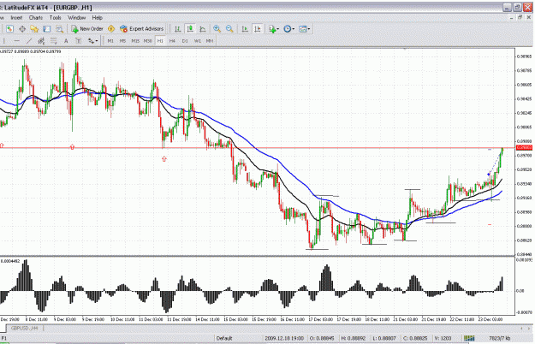Select the horizontal line drawing tool

16,41
